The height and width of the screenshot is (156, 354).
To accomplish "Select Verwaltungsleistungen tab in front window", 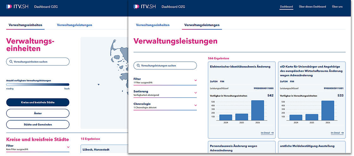I will (x=202, y=25).
